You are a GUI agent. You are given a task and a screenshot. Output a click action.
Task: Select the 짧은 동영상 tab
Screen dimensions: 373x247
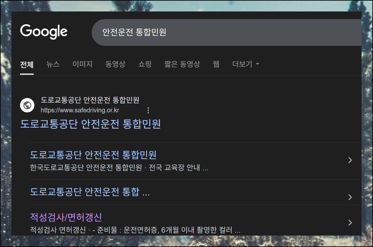tap(182, 64)
